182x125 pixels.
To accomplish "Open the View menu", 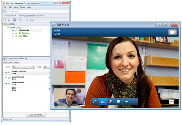I will [x=16, y=7].
